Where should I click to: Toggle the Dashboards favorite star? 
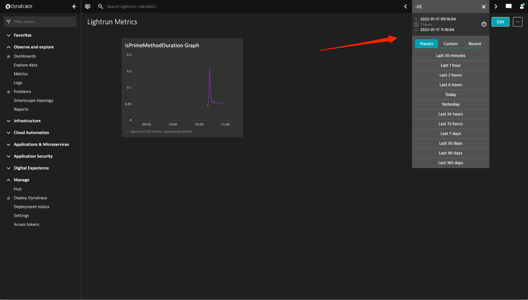coord(8,56)
